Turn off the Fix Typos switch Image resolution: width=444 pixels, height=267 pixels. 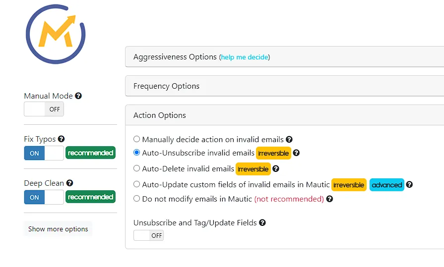(x=44, y=153)
